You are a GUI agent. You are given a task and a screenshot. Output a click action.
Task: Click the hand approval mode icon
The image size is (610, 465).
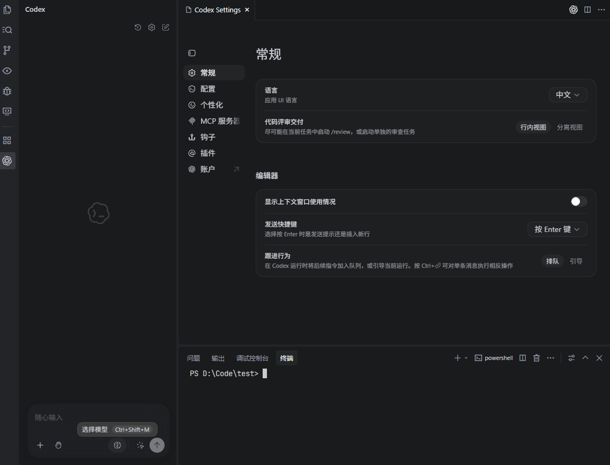tap(58, 445)
